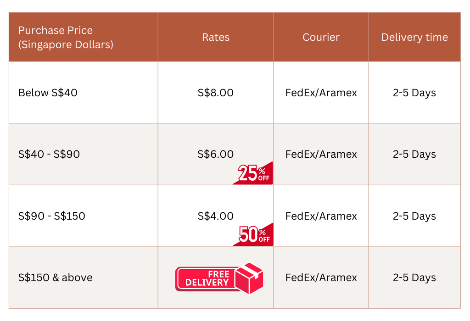470x321 pixels.
Task: Select the Courier column header
Action: click(x=321, y=38)
